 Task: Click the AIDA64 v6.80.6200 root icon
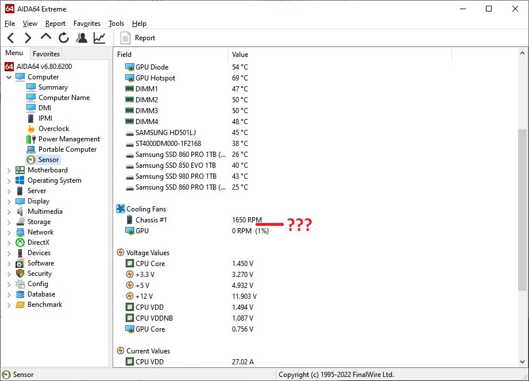point(9,67)
